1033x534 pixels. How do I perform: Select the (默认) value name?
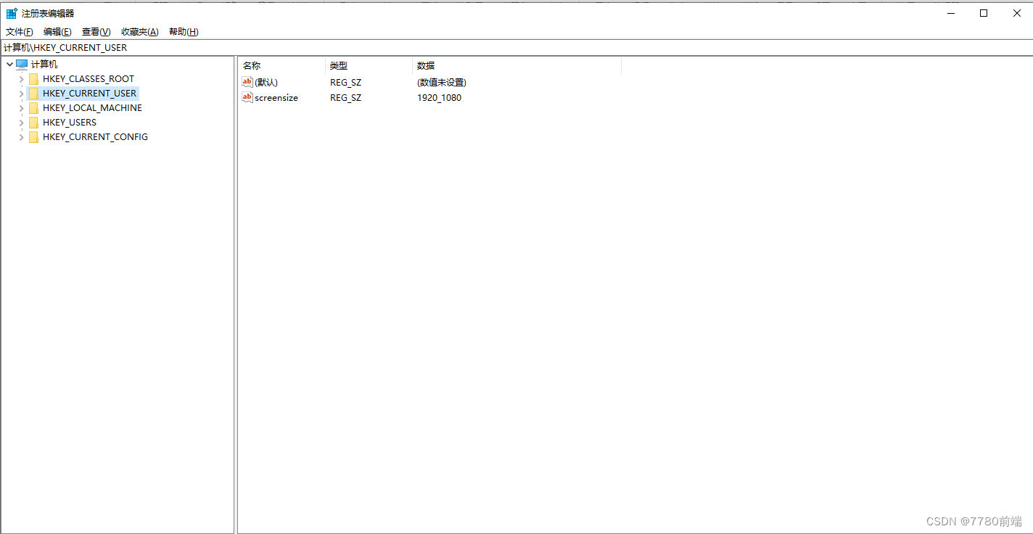pos(266,83)
